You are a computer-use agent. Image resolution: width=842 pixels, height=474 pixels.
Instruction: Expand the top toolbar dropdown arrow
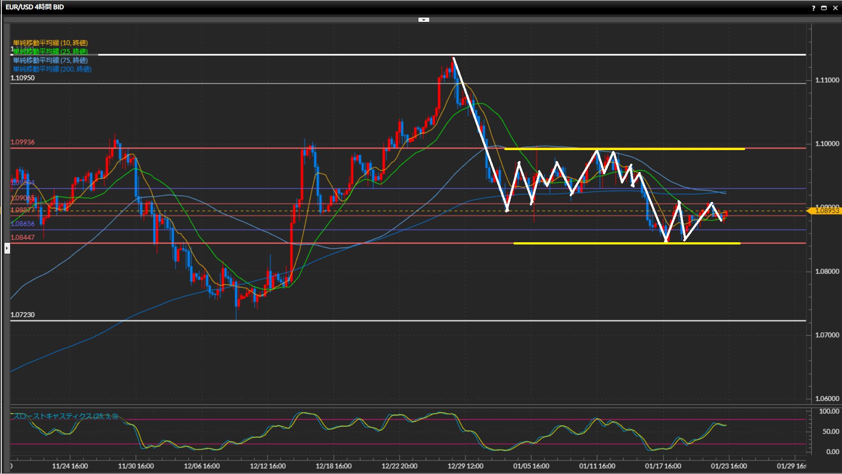[424, 20]
